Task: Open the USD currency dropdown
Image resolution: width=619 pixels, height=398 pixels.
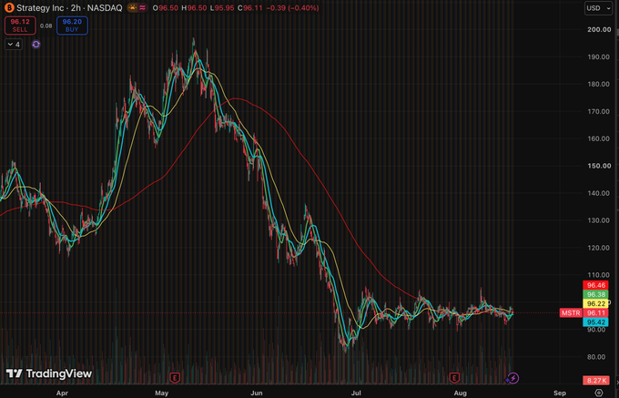Action: point(599,8)
